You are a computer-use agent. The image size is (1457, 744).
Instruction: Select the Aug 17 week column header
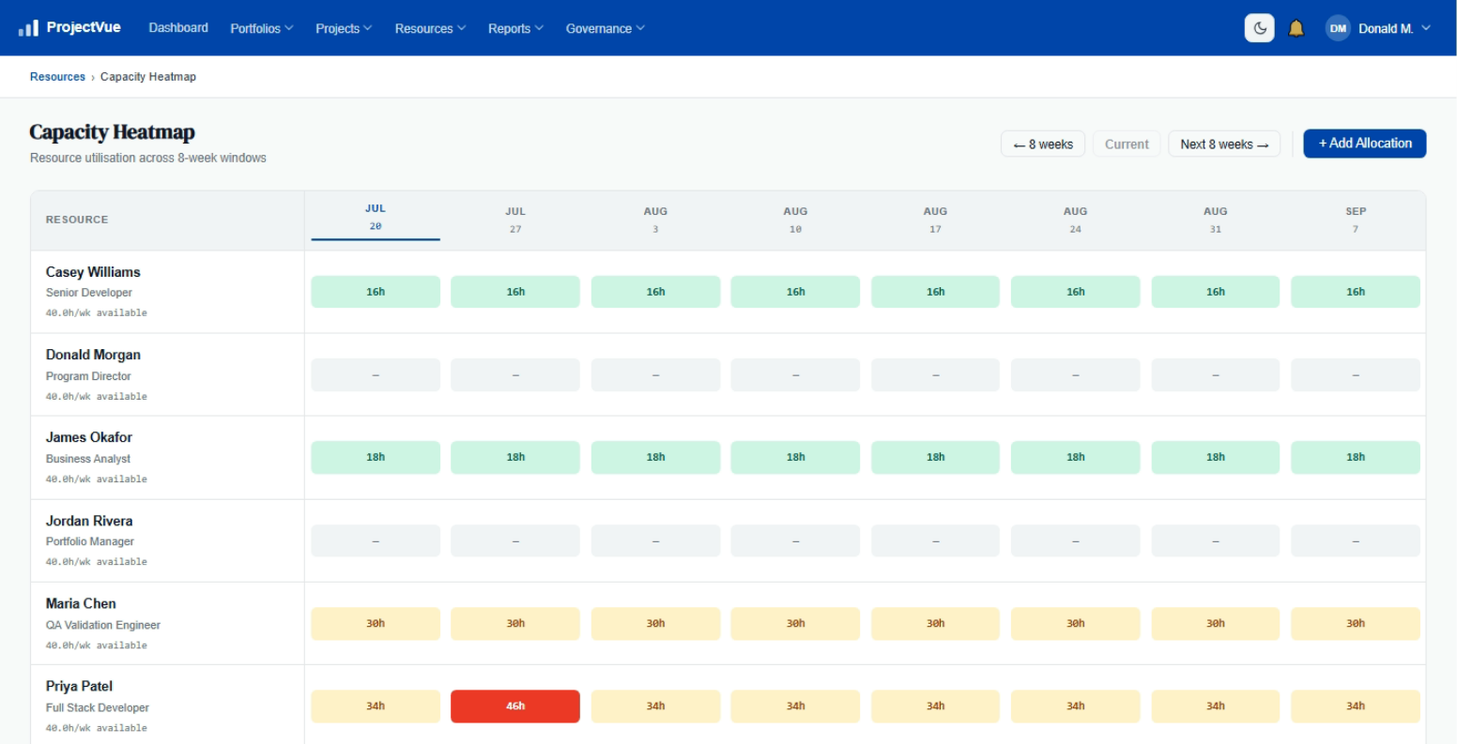click(x=935, y=220)
